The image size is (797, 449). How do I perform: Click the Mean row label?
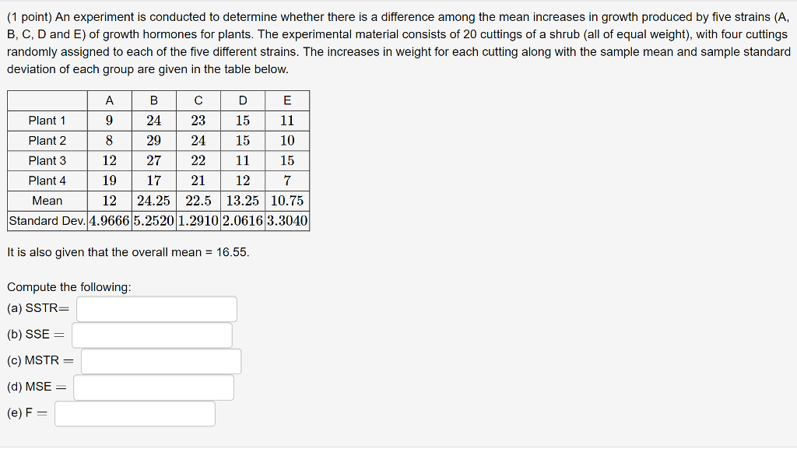click(x=46, y=200)
